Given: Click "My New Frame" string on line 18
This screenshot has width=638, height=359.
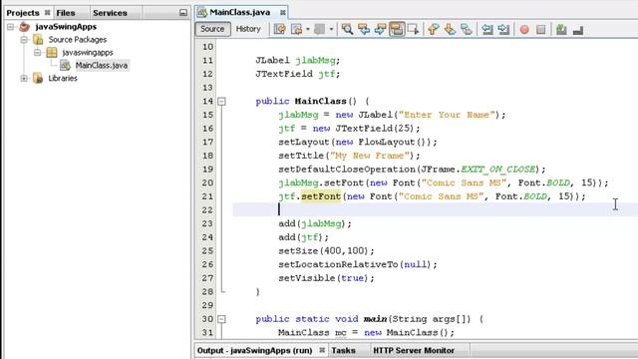Looking at the screenshot, I should [370, 156].
